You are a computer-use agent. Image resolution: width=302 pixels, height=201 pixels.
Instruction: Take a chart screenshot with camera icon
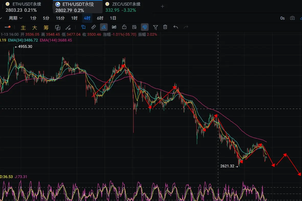click(x=292, y=18)
